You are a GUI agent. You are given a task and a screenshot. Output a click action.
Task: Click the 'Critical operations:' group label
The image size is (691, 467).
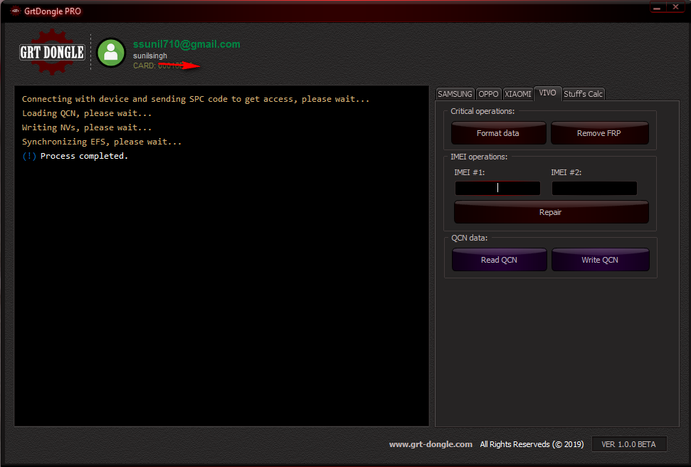[482, 111]
